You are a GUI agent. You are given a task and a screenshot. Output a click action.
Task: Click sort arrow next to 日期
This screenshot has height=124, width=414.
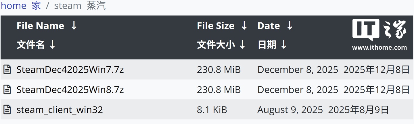pyautogui.click(x=284, y=44)
